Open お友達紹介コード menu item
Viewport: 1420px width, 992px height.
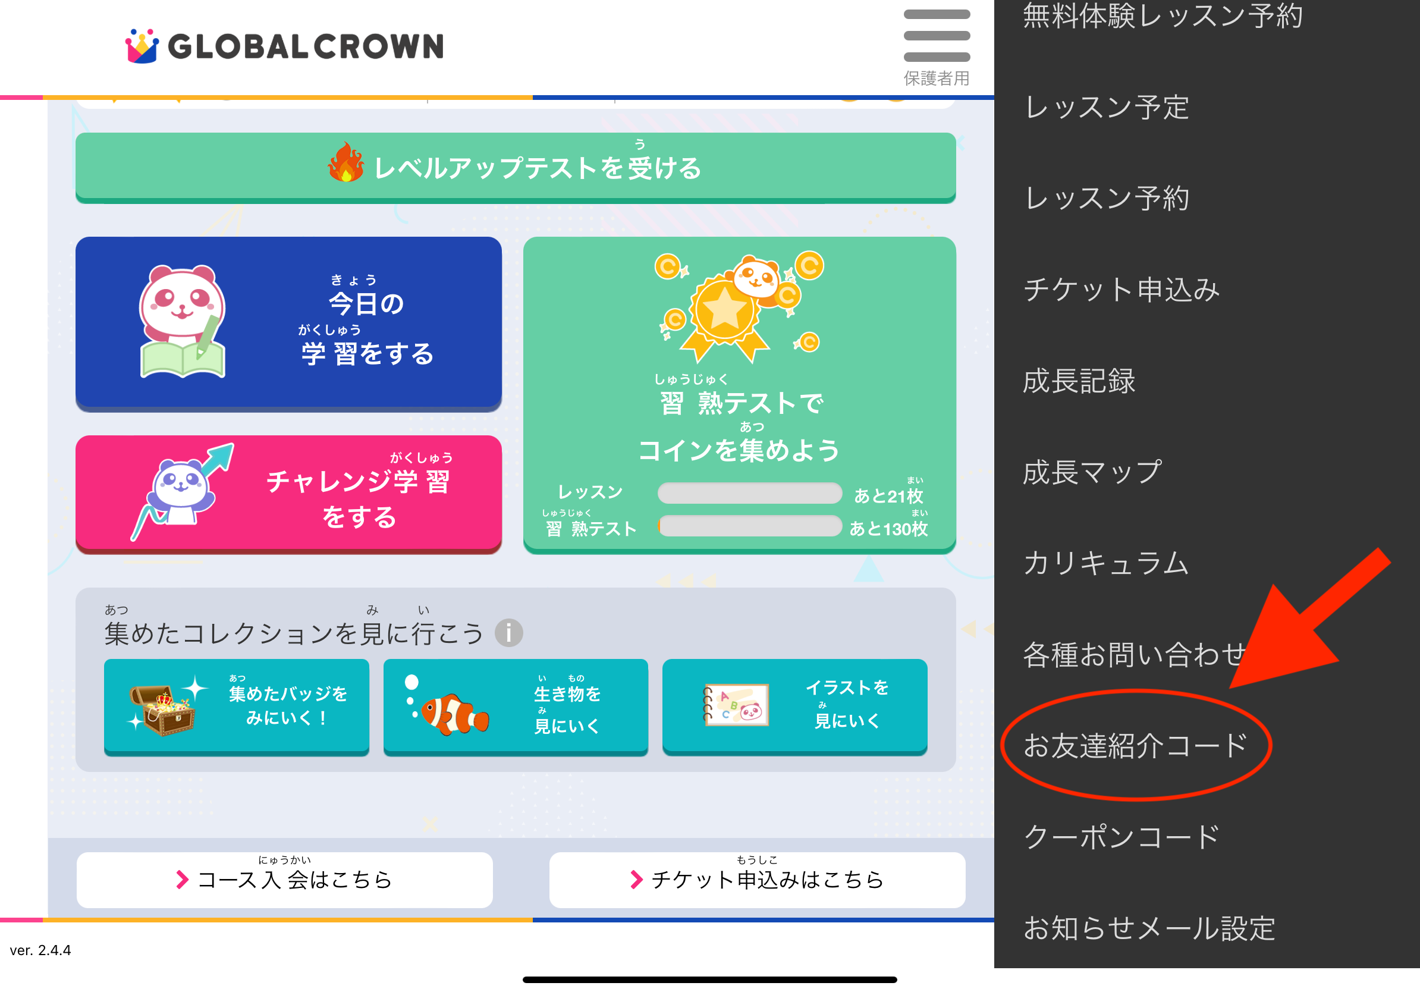click(1135, 745)
